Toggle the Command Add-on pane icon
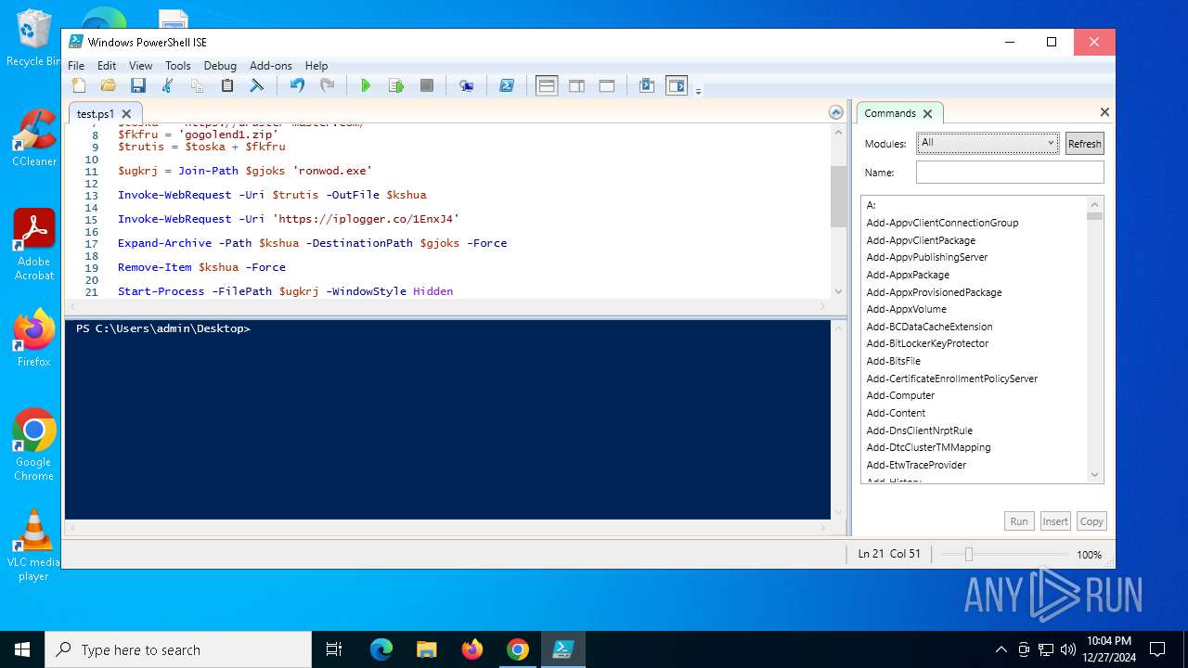Screen dimensions: 1188x668 677,85
